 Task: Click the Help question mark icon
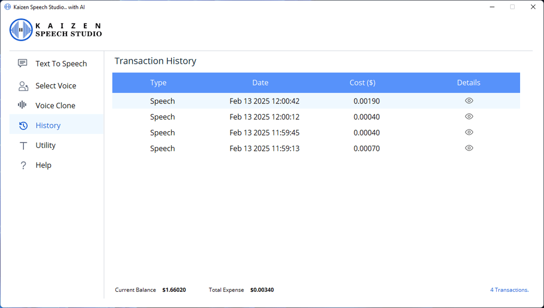(x=23, y=165)
